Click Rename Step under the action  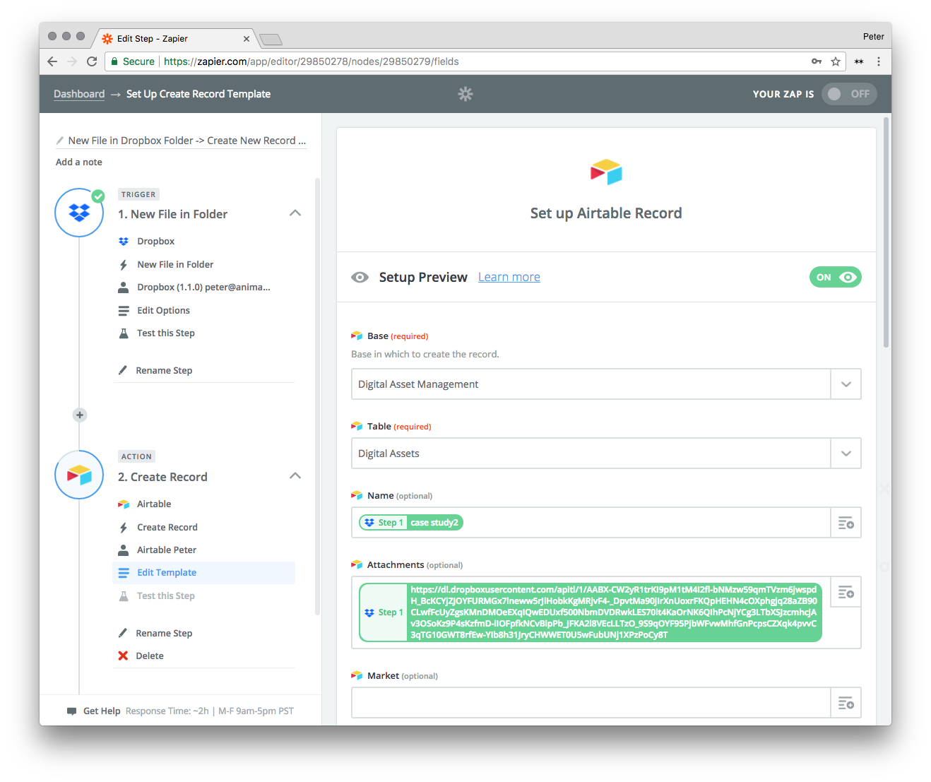(164, 633)
